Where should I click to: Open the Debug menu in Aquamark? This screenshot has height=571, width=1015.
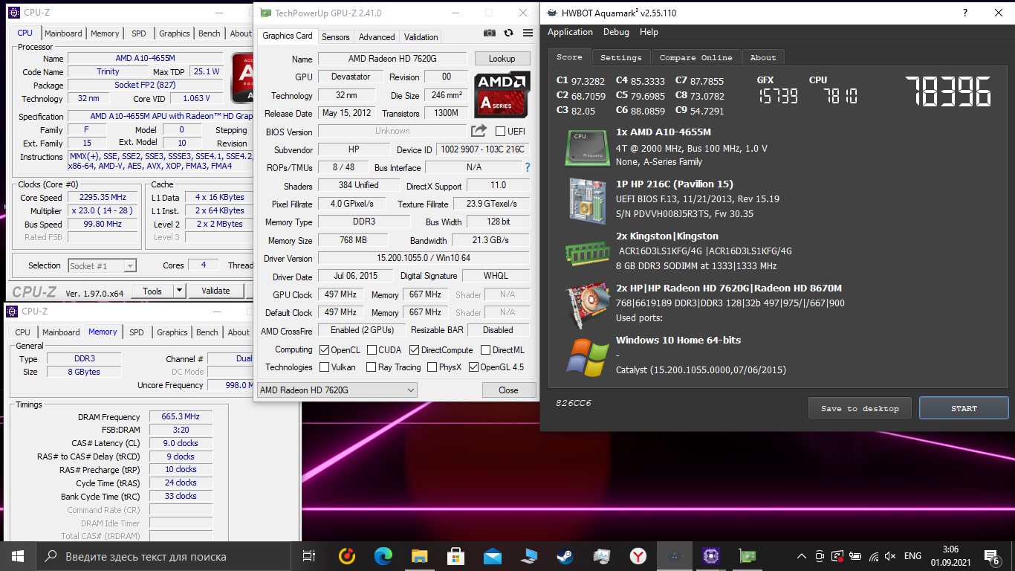point(616,32)
